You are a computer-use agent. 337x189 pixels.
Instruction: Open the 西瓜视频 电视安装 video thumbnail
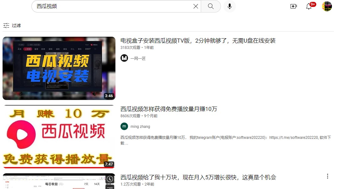tap(59, 68)
